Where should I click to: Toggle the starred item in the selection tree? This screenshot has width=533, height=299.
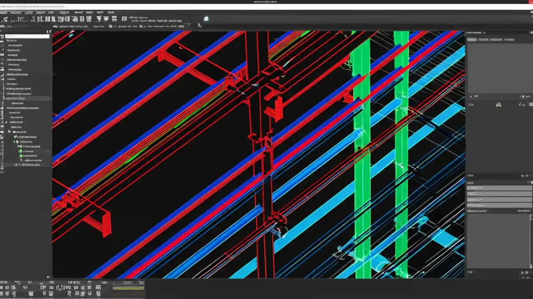[x=9, y=132]
